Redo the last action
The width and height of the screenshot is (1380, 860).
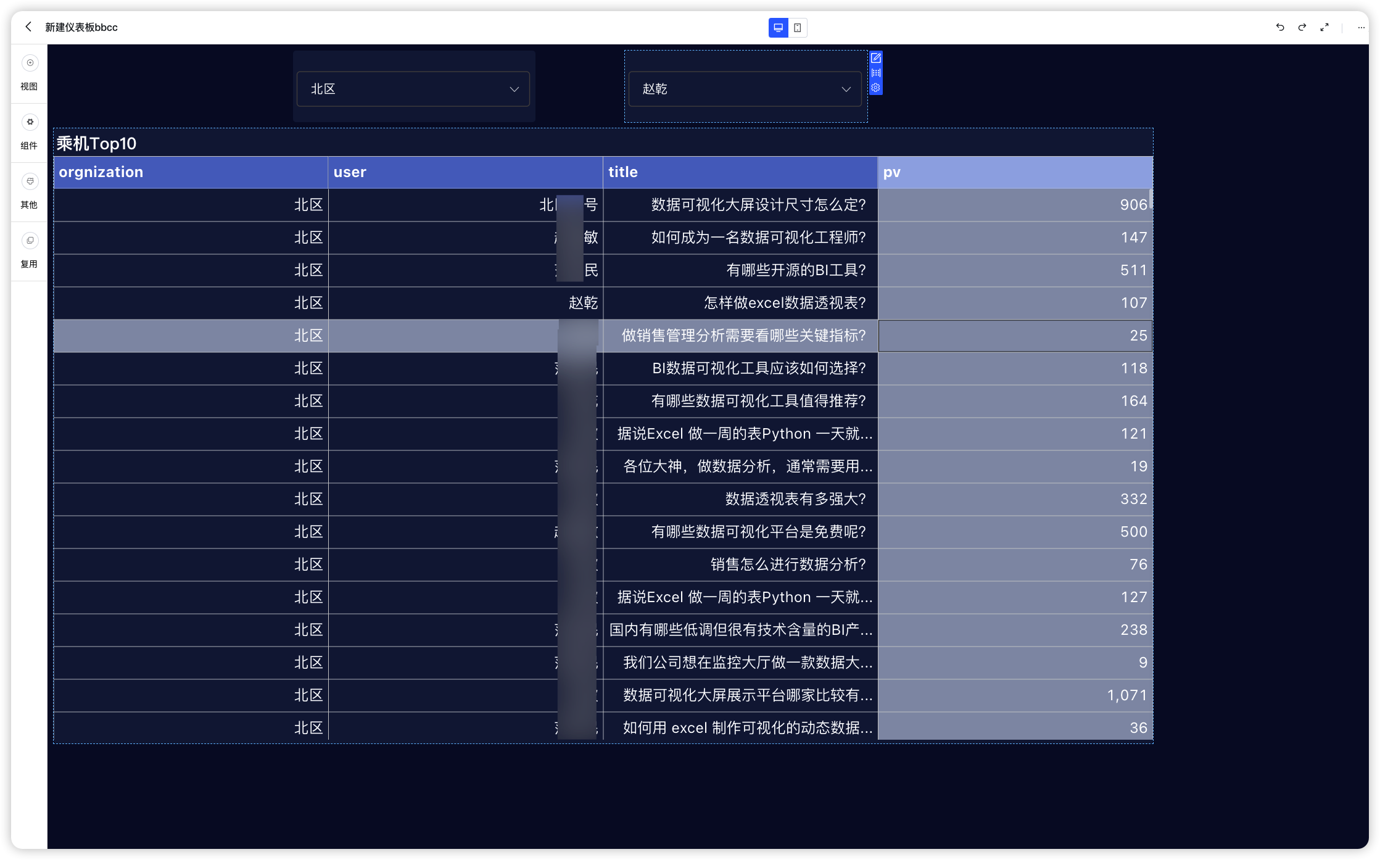click(x=1302, y=27)
